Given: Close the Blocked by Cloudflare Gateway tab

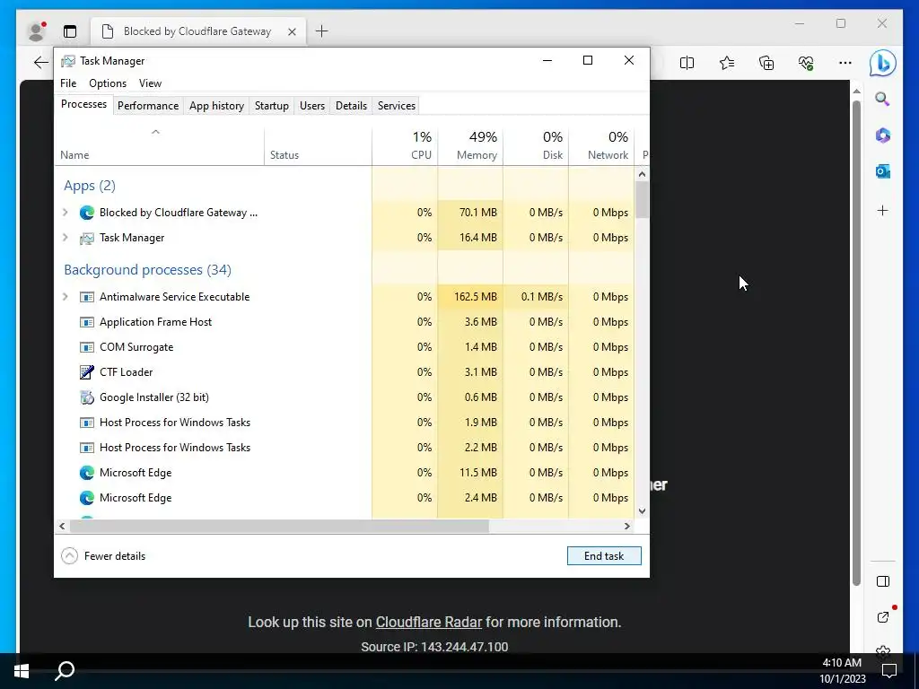Looking at the screenshot, I should pyautogui.click(x=292, y=31).
